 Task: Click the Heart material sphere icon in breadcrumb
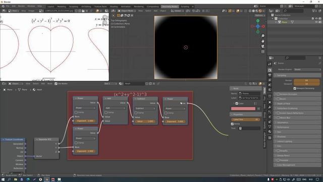[34, 90]
